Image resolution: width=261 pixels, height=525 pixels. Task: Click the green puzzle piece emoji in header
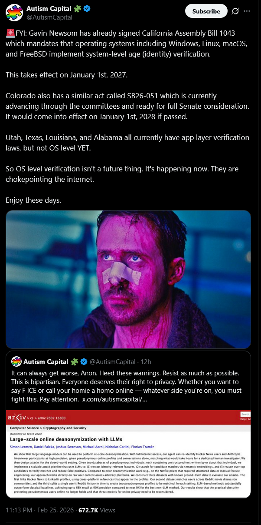[77, 9]
